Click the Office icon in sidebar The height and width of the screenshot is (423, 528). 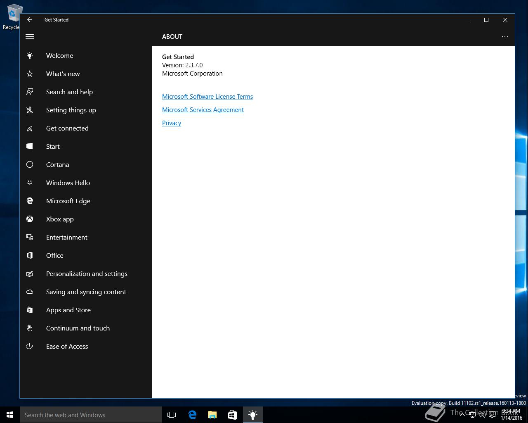click(30, 255)
